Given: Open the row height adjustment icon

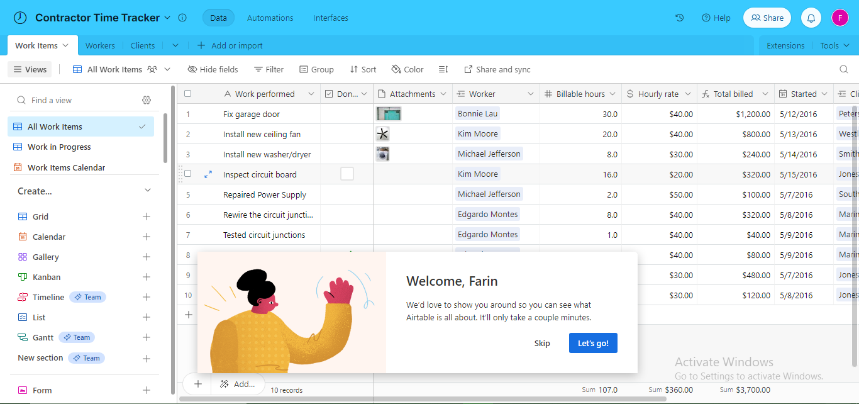Looking at the screenshot, I should click(x=443, y=69).
